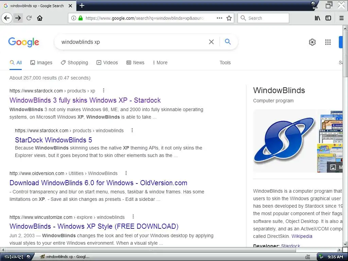Click horizontal scrollbar right arrow
Screen dimensions: 348x261
(x=340, y=250)
